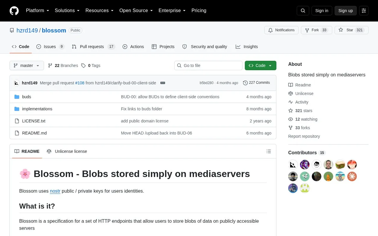Image resolution: width=378 pixels, height=236 pixels.
Task: Expand the Resources menu
Action: click(100, 11)
